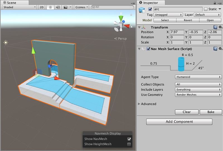
Task: Toggle scene lighting sun icon
Action: coord(50,7)
